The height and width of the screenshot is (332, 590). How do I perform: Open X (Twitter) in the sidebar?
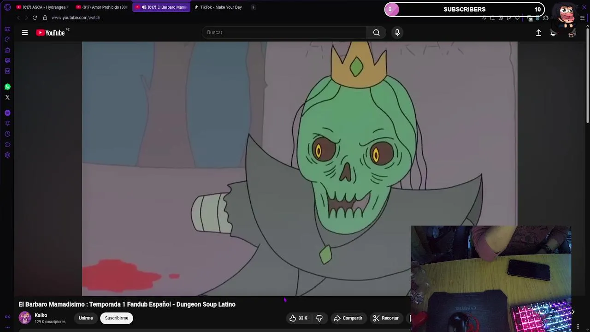7,97
